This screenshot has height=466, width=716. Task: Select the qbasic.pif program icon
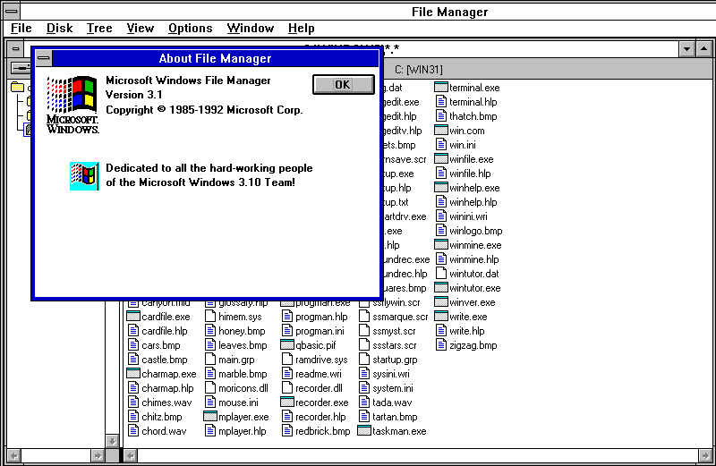(286, 345)
